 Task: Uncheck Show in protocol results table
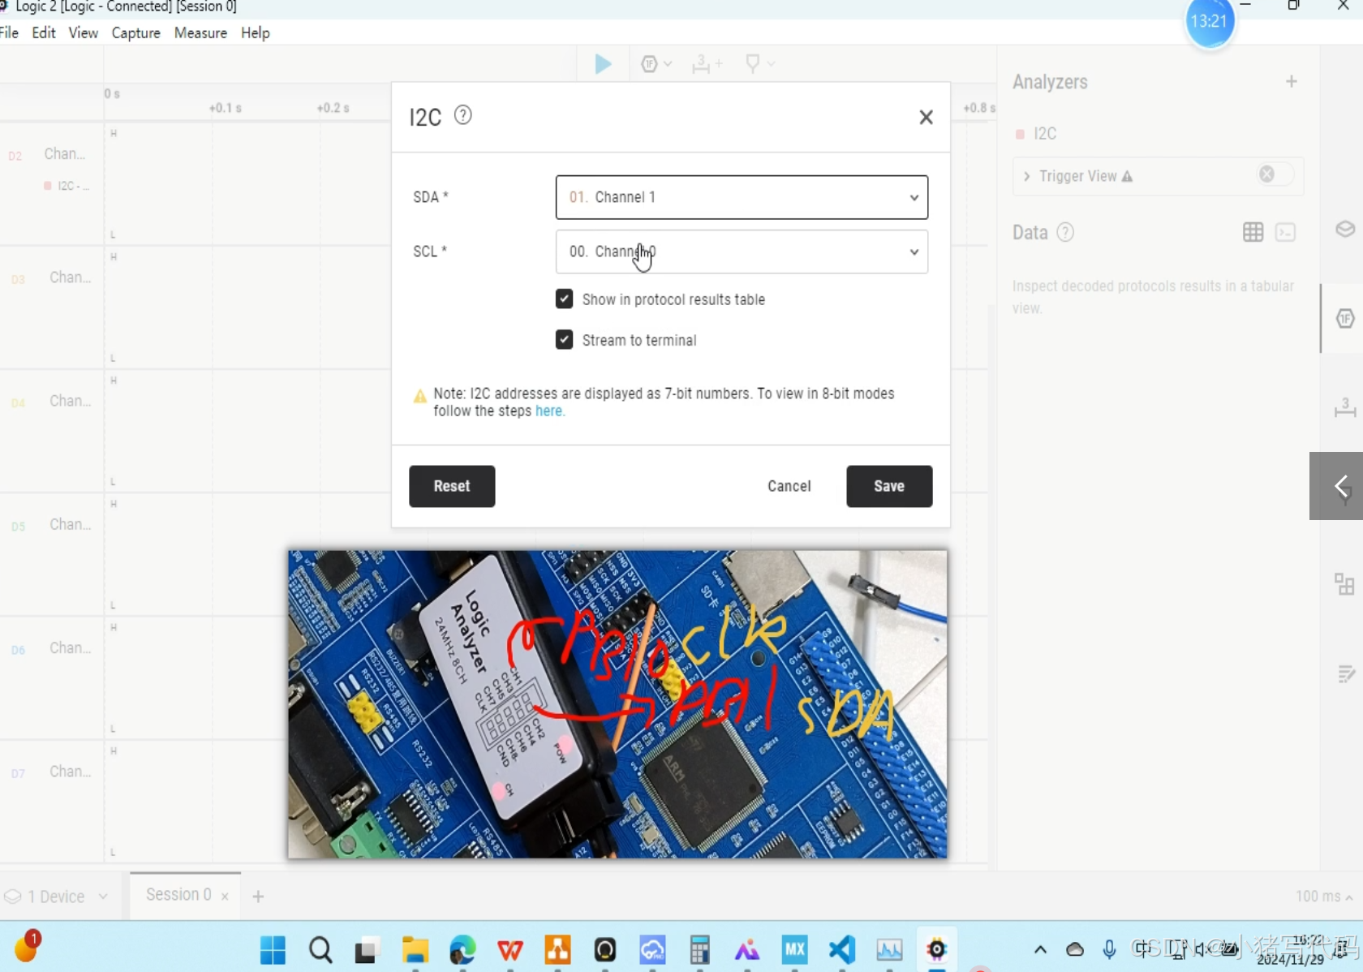[x=564, y=299]
